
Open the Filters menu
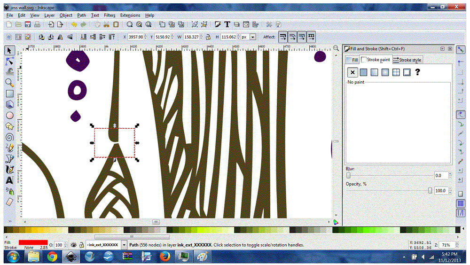pos(110,16)
